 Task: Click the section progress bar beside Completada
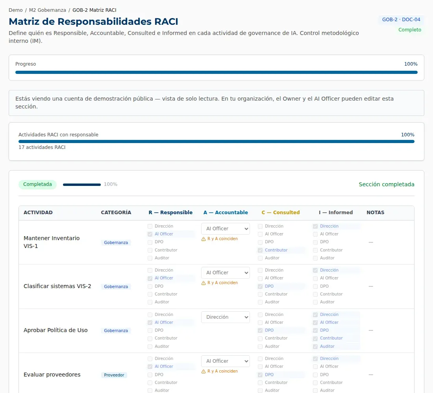pos(82,184)
